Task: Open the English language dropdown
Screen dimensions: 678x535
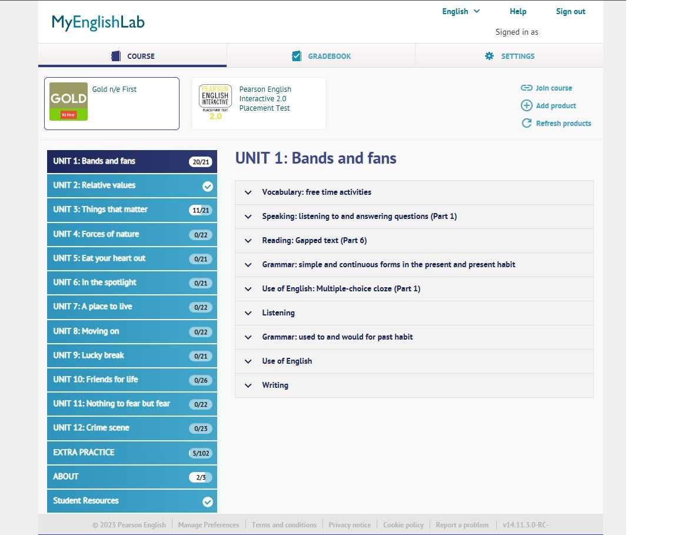Action: coord(460,11)
